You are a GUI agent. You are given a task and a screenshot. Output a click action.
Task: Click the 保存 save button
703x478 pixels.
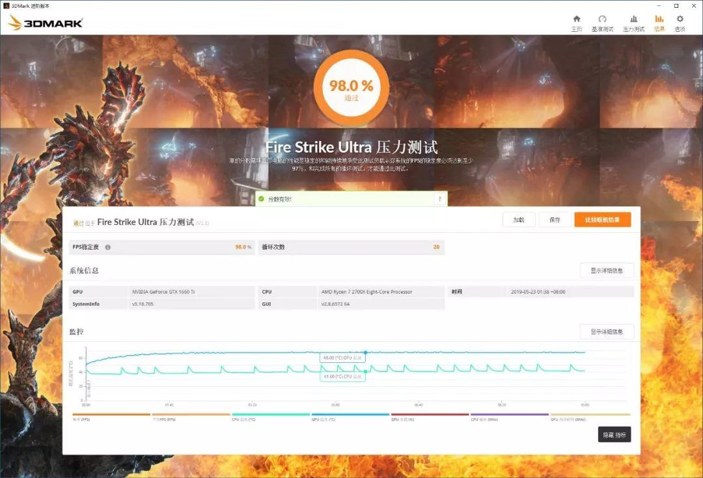tap(555, 220)
